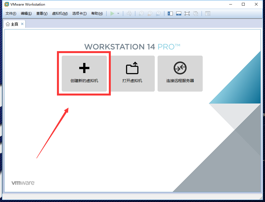Click the console view toolbar icon
The image size is (265, 202).
point(207,13)
